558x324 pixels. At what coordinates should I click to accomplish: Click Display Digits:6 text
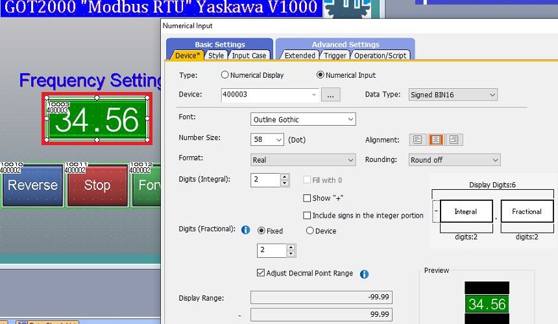point(492,185)
